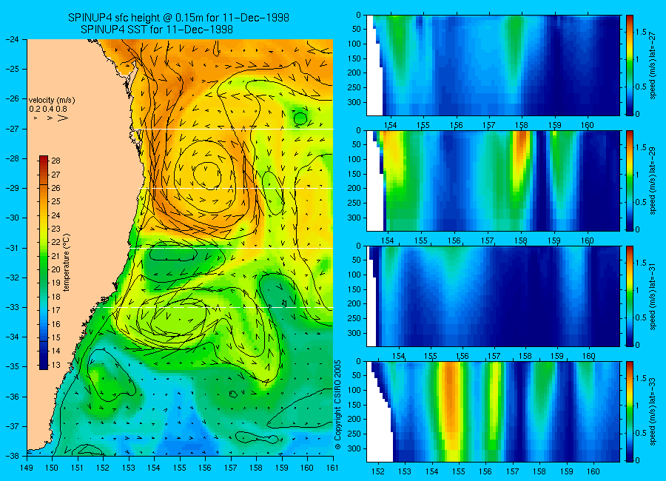Click the speed color bar for the lat=-33 section
Image resolution: width=666 pixels, height=481 pixels.
(x=629, y=411)
